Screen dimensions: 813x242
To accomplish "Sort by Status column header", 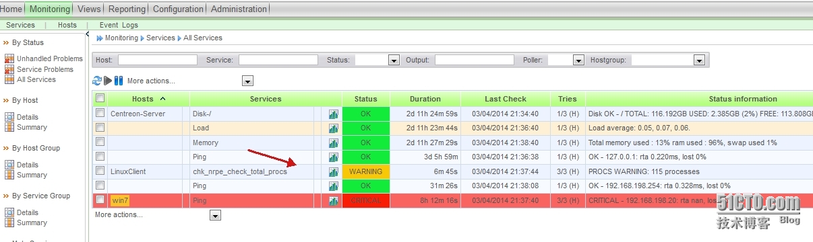I will (x=365, y=99).
